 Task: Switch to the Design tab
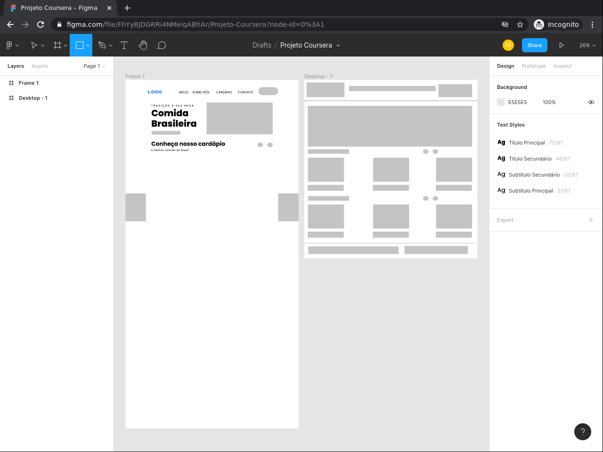click(x=505, y=66)
